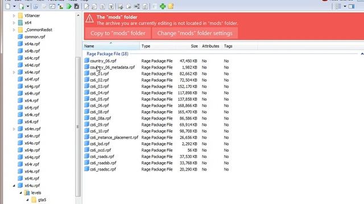364x204 pixels.
Task: Select cs6_instance_placement.rpf in file list
Action: pos(114,137)
